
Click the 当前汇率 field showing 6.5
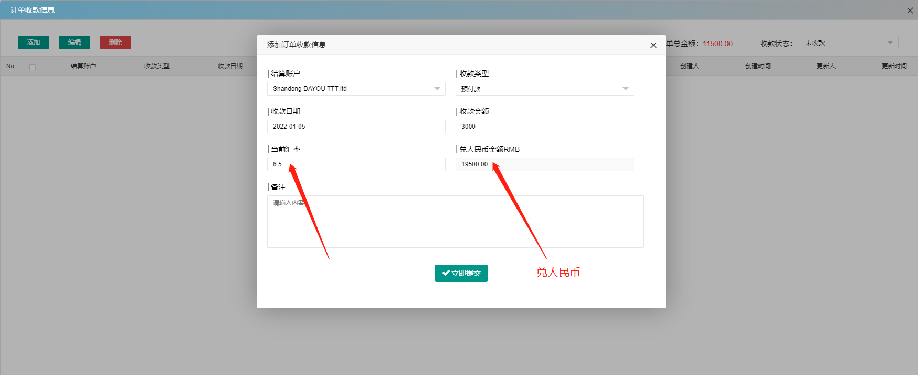[x=356, y=164]
